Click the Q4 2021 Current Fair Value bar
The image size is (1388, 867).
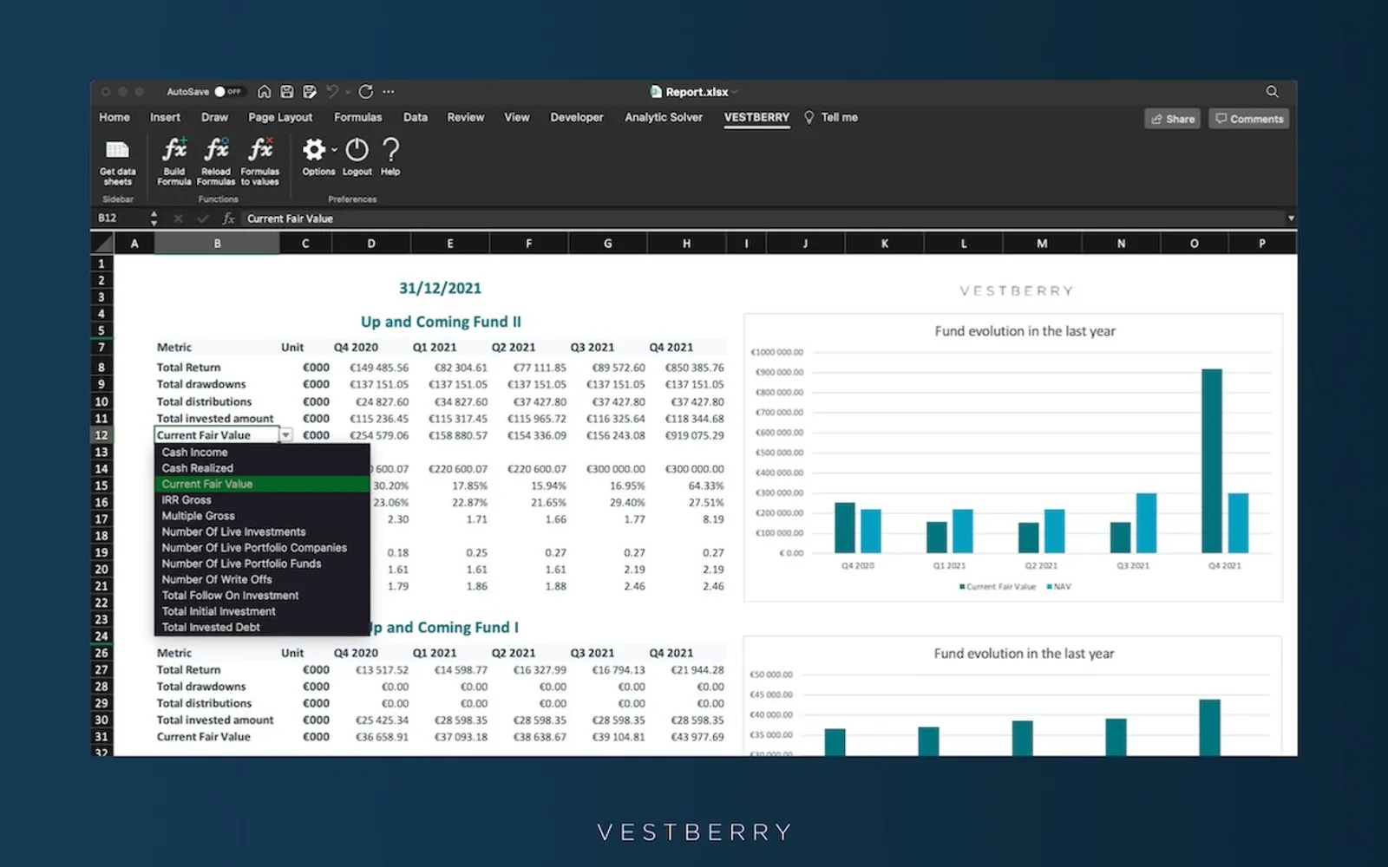click(1212, 461)
